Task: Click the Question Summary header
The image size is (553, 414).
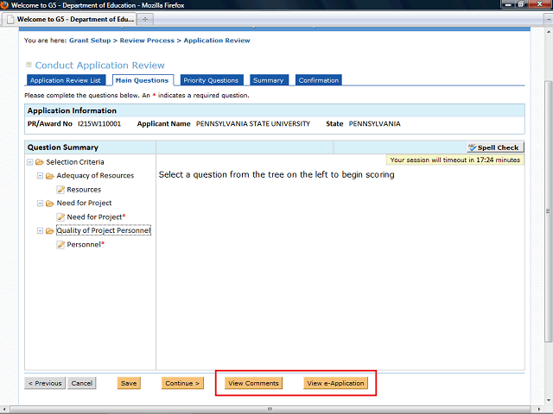Action: click(63, 147)
